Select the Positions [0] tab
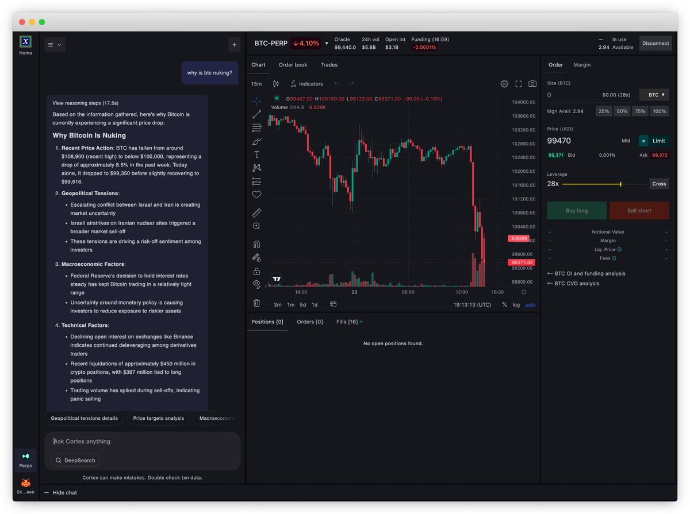Screen dimensions: 690x514 267,322
